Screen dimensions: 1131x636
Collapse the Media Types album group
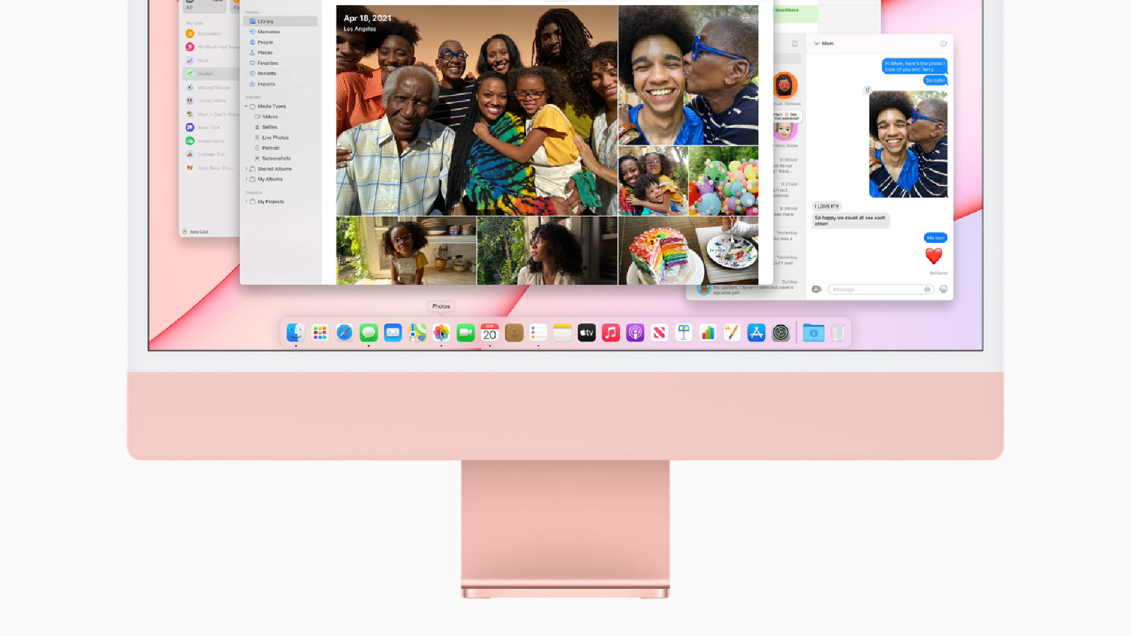(246, 107)
